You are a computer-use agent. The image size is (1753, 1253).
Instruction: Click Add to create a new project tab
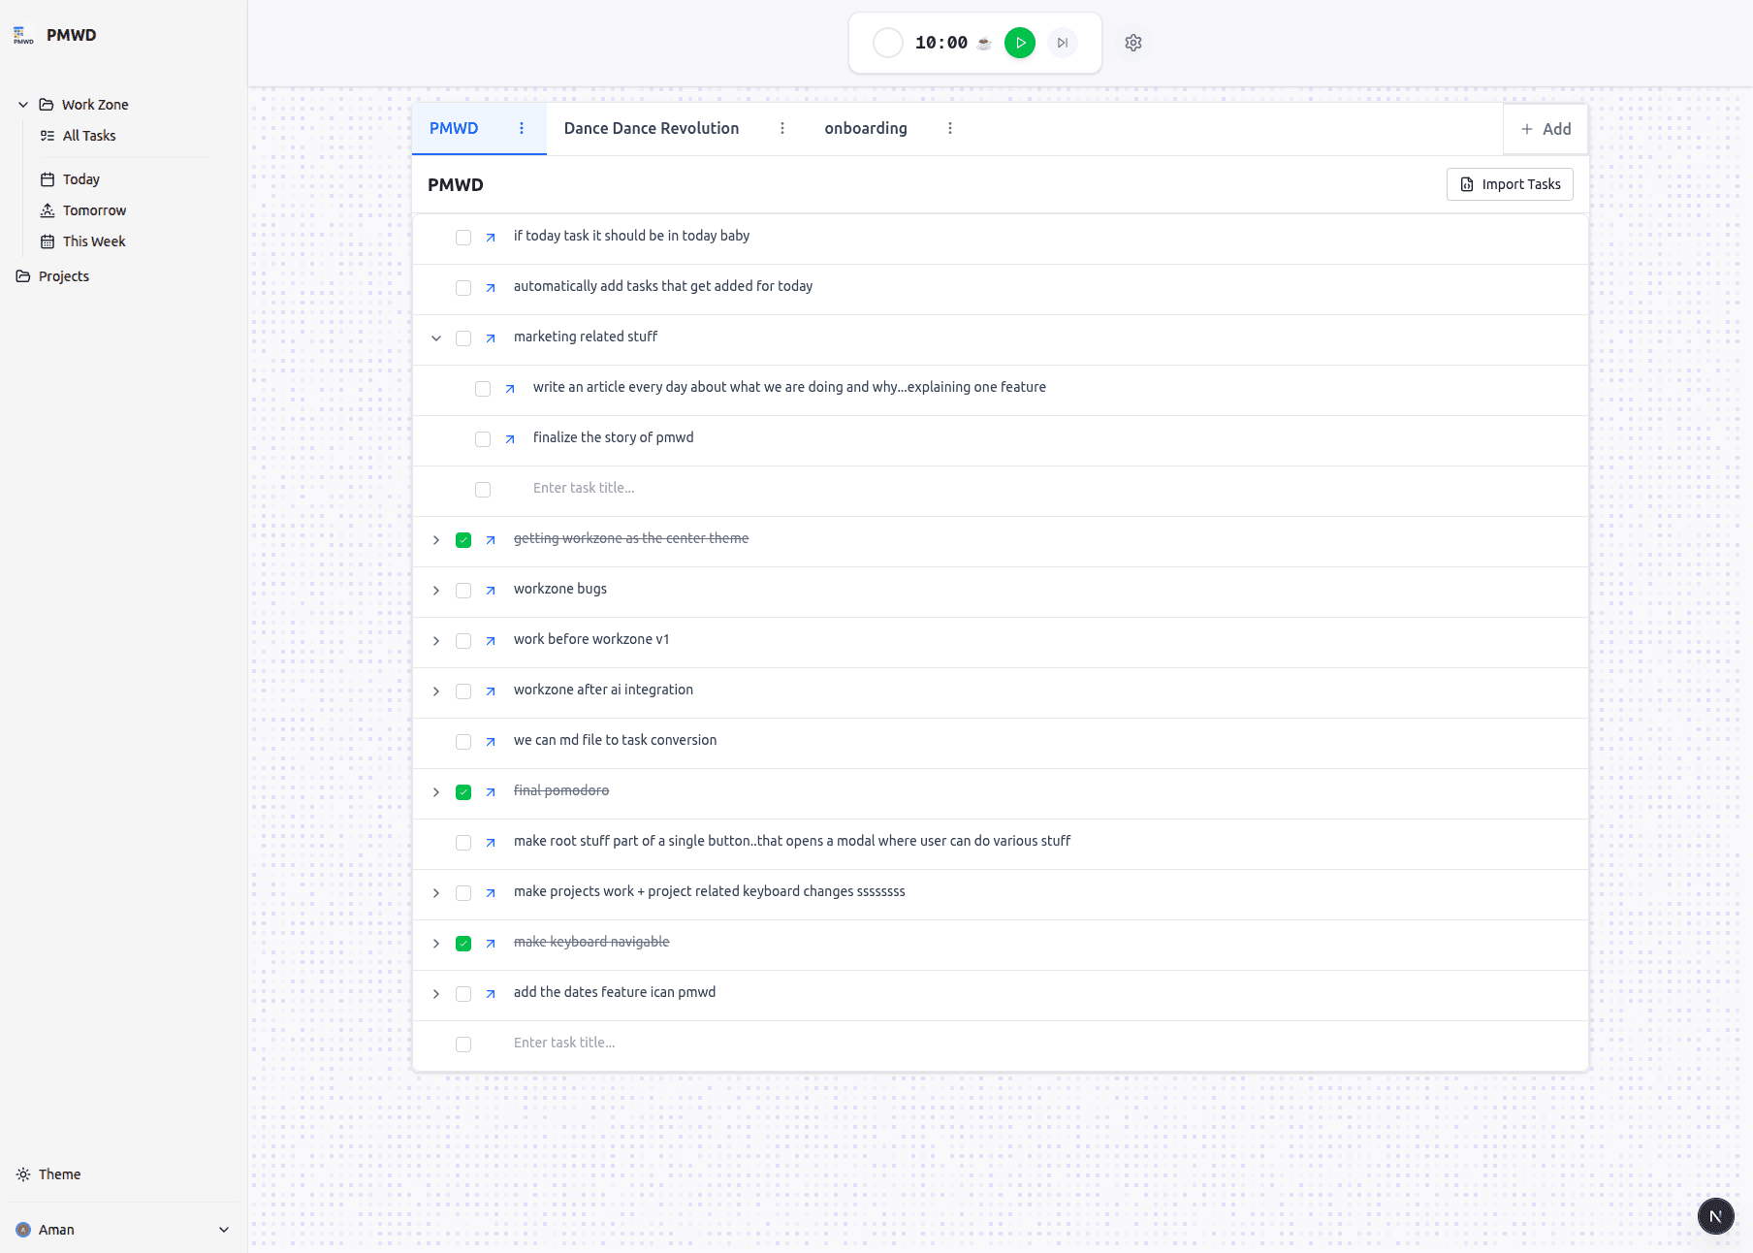tap(1546, 129)
